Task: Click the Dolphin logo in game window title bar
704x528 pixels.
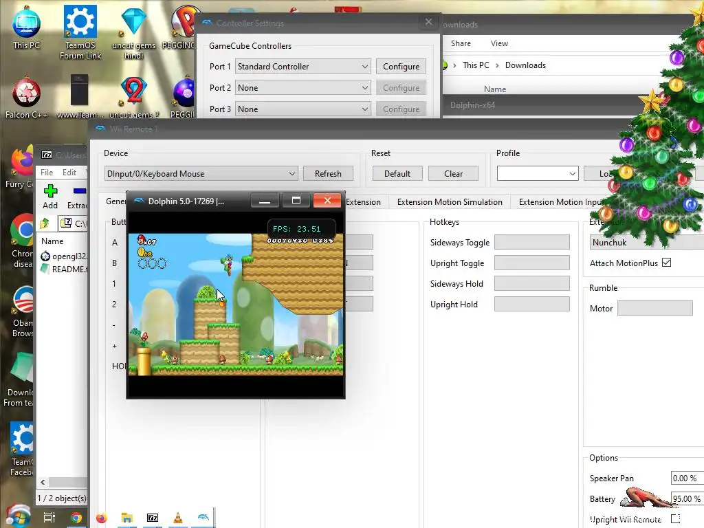Action: click(x=139, y=201)
